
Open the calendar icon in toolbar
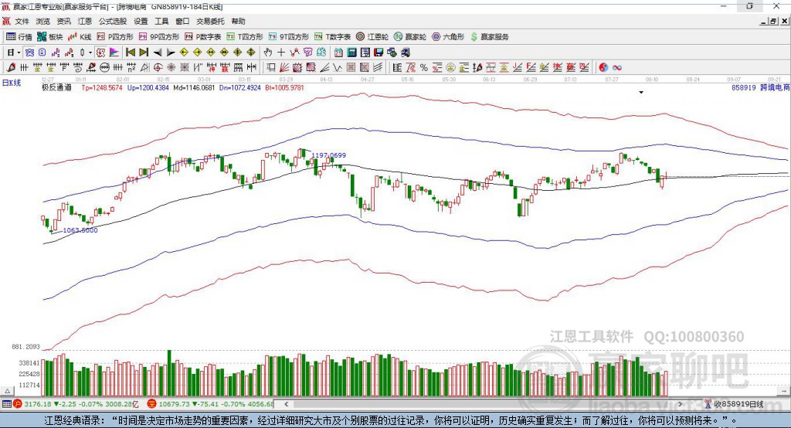[x=338, y=53]
